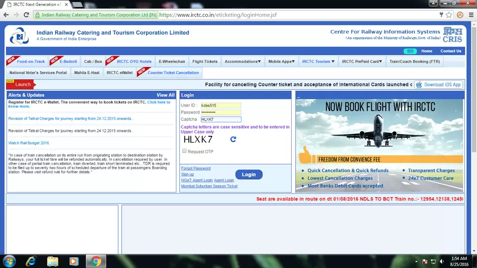Click the CRIS logo
477x268 pixels.
click(453, 35)
